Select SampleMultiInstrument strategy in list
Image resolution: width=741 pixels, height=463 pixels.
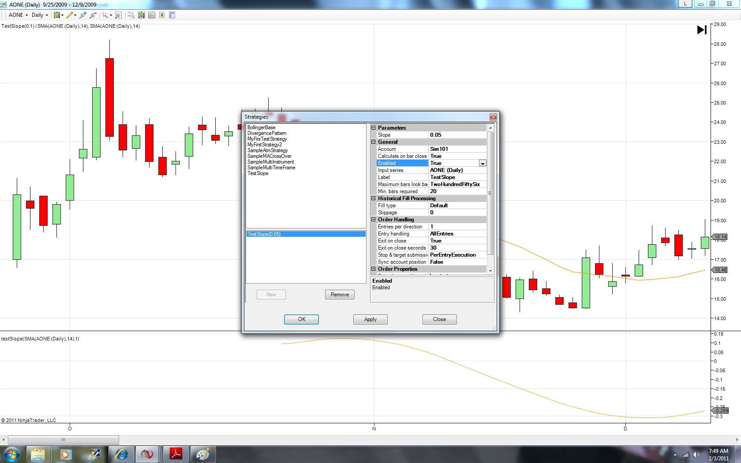(x=271, y=162)
